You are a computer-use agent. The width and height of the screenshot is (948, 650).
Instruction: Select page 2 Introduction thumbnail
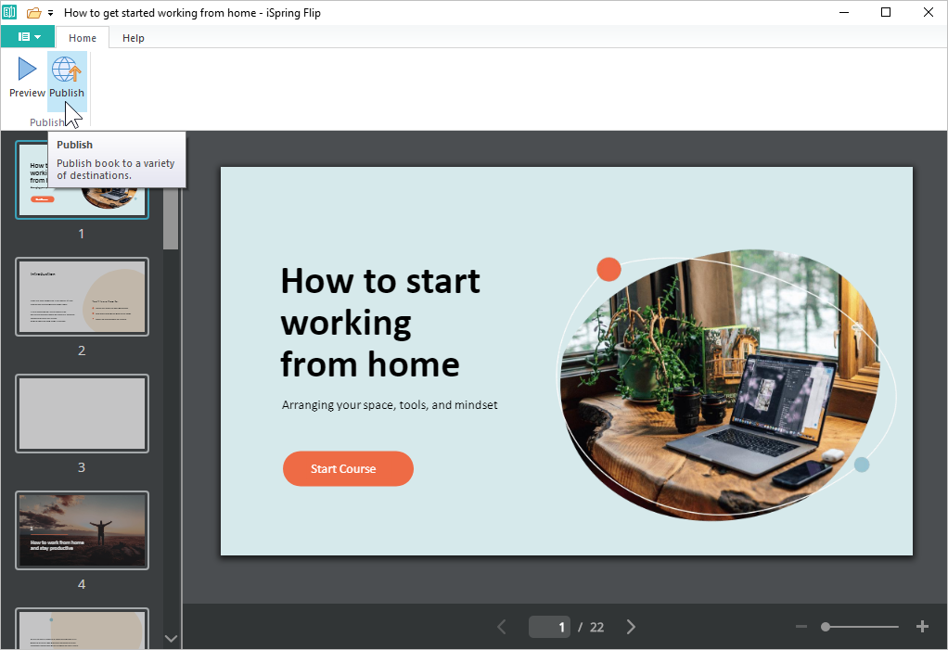82,297
